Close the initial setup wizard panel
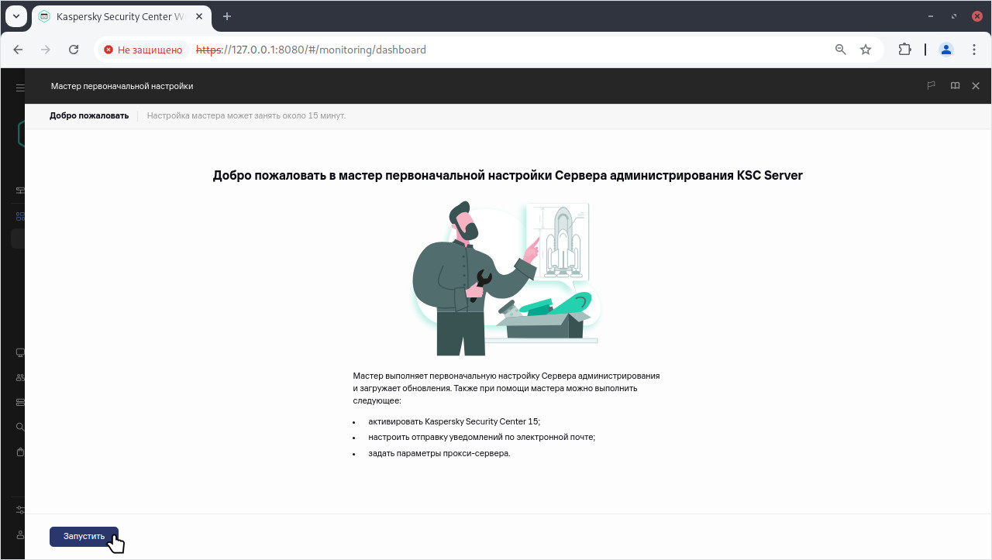 coord(976,86)
